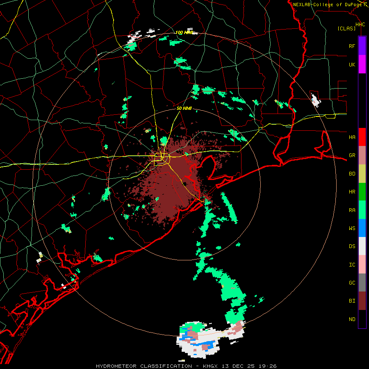Click the RA bright green legend swatch
The height and width of the screenshot is (369, 369).
362,210
